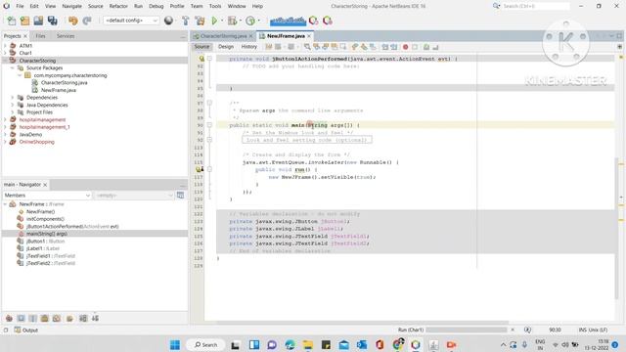Viewport: 626px width, 352px height.
Task: Expand the hospitalmanagement project node
Action: (5, 119)
